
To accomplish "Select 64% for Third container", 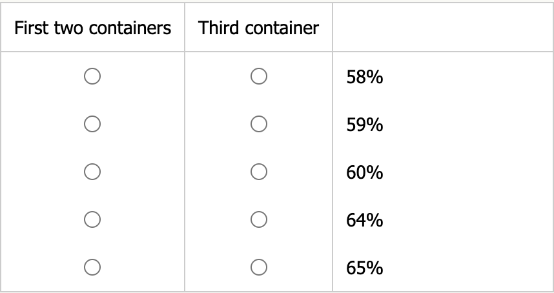I will (x=258, y=219).
